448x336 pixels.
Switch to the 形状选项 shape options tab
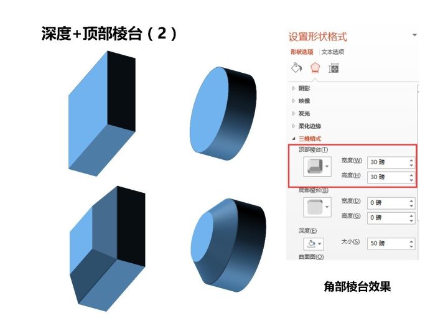pyautogui.click(x=302, y=52)
